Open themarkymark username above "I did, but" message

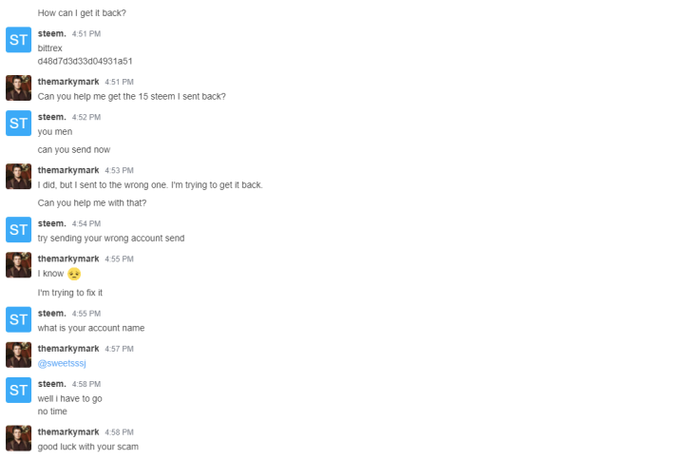(68, 170)
